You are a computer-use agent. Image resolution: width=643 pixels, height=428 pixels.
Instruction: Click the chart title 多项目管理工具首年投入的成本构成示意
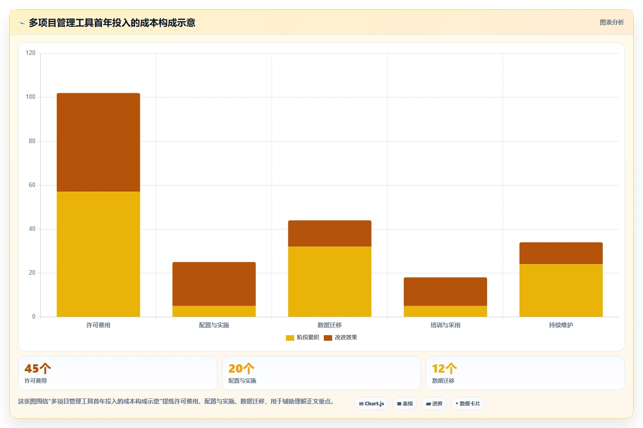pyautogui.click(x=112, y=23)
